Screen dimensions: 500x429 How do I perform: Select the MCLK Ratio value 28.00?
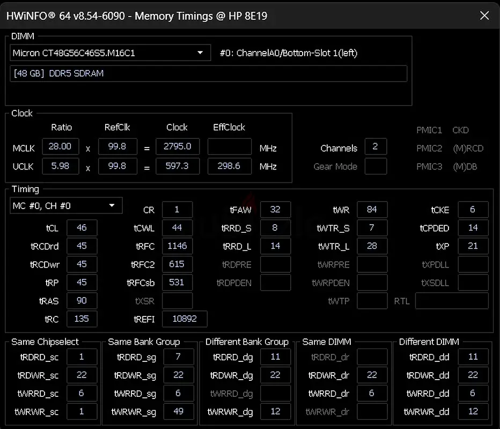tap(60, 146)
